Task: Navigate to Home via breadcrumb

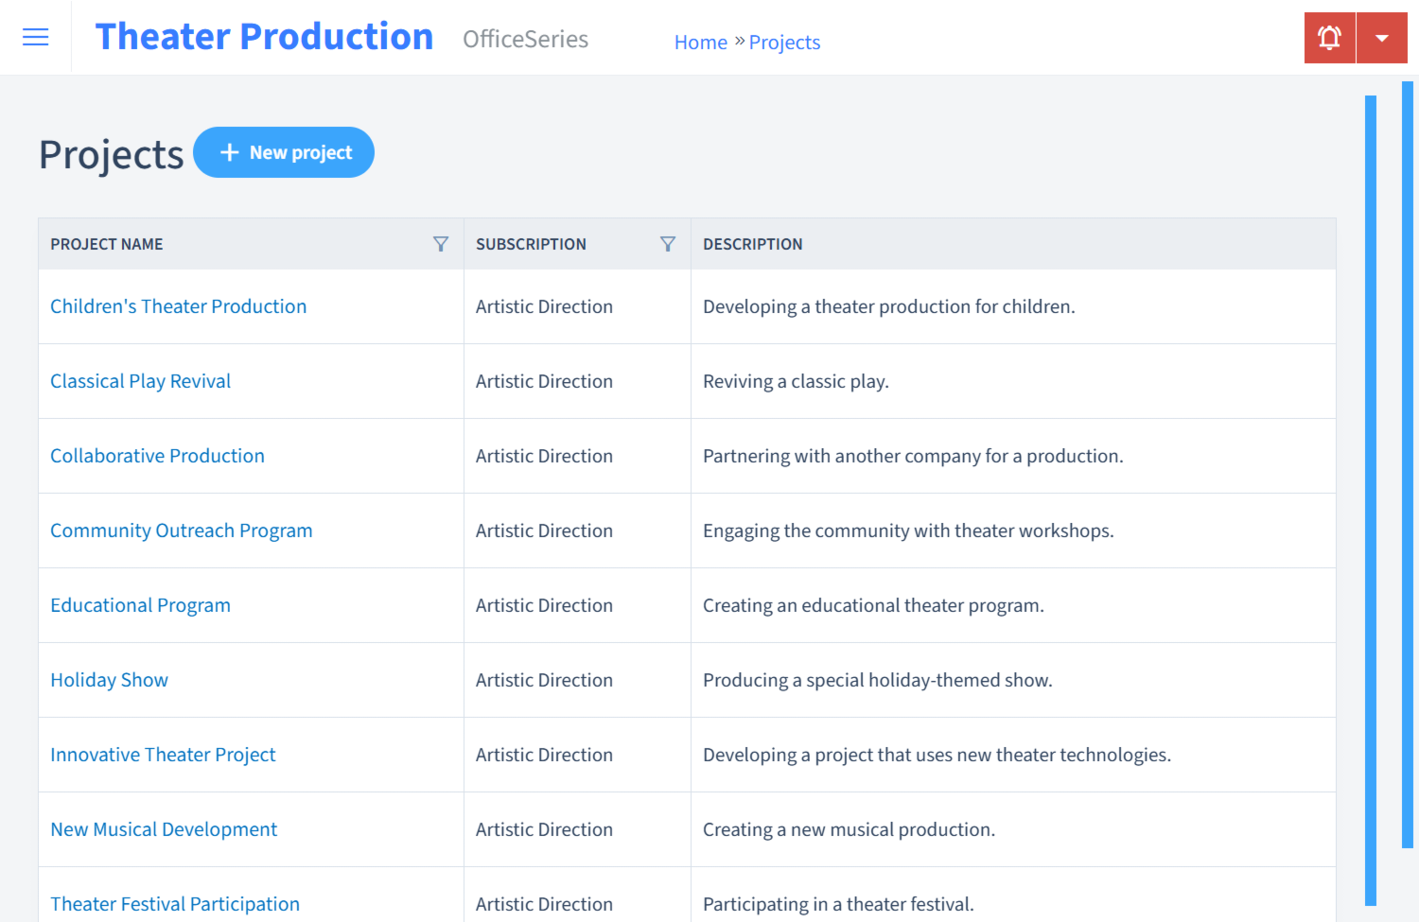Action: 700,42
